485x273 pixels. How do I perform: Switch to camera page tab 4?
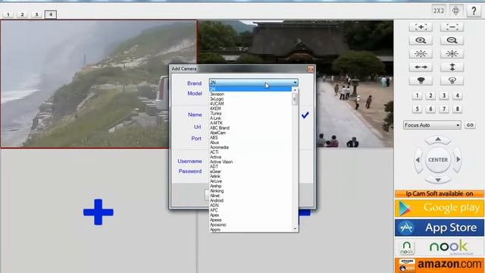(51, 14)
